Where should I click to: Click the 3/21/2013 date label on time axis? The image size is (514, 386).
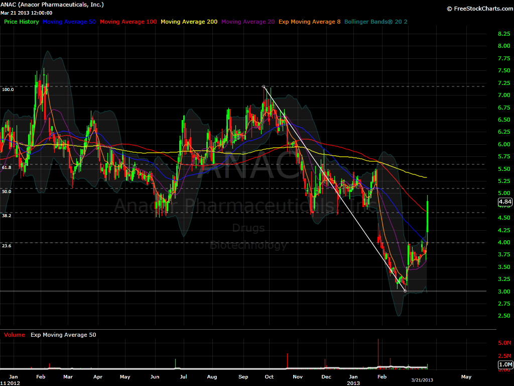[x=422, y=380]
